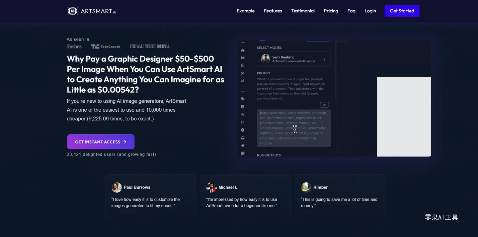The height and width of the screenshot is (237, 478).
Task: Open the Faq nav item
Action: (352, 11)
